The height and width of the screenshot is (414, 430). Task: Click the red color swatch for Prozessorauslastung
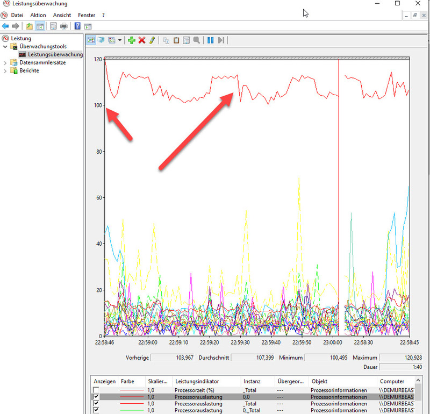pyautogui.click(x=131, y=398)
